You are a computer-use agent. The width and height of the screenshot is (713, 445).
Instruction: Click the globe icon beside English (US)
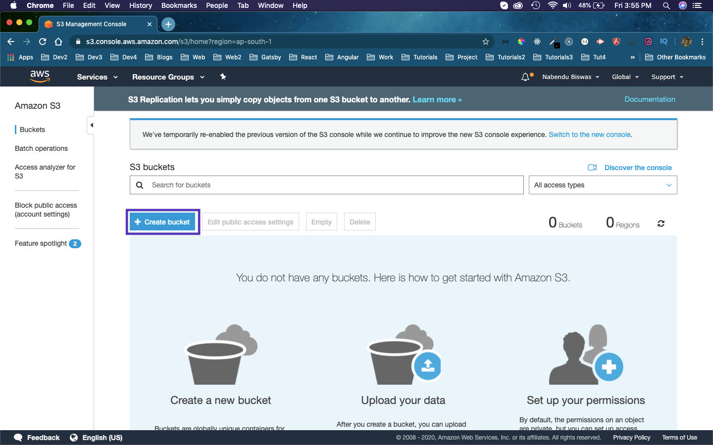pos(74,438)
